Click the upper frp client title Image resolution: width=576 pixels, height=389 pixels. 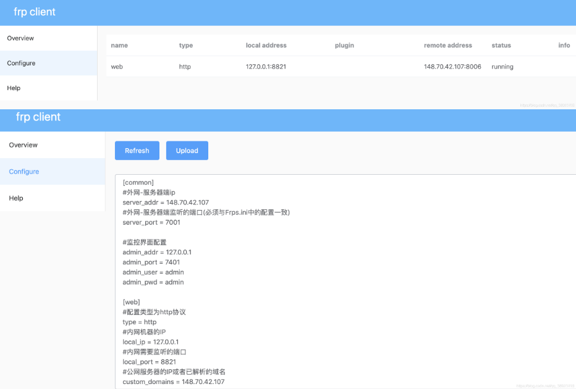(x=35, y=12)
